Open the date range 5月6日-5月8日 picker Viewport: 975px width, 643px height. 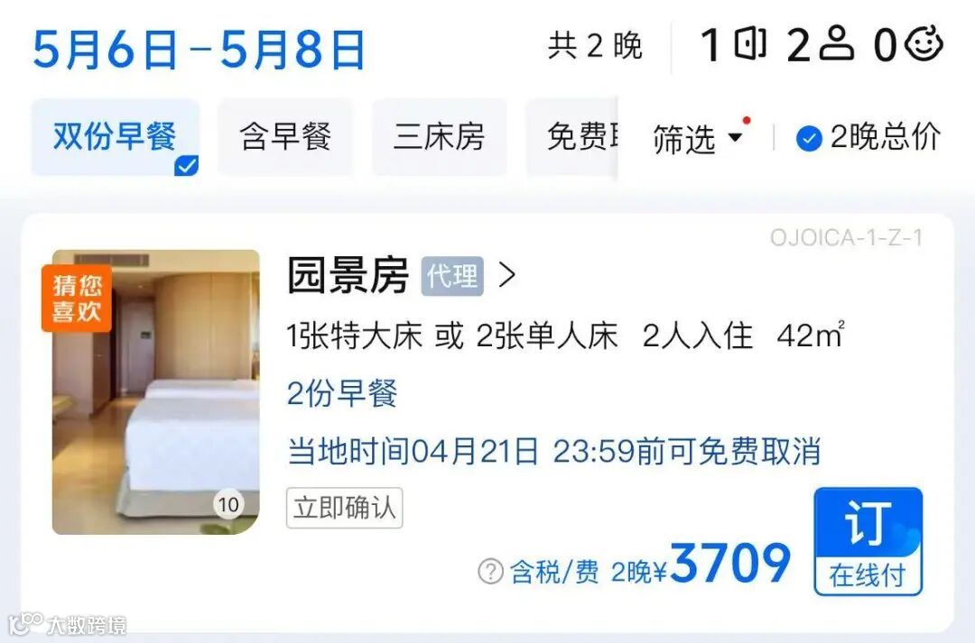click(x=199, y=50)
